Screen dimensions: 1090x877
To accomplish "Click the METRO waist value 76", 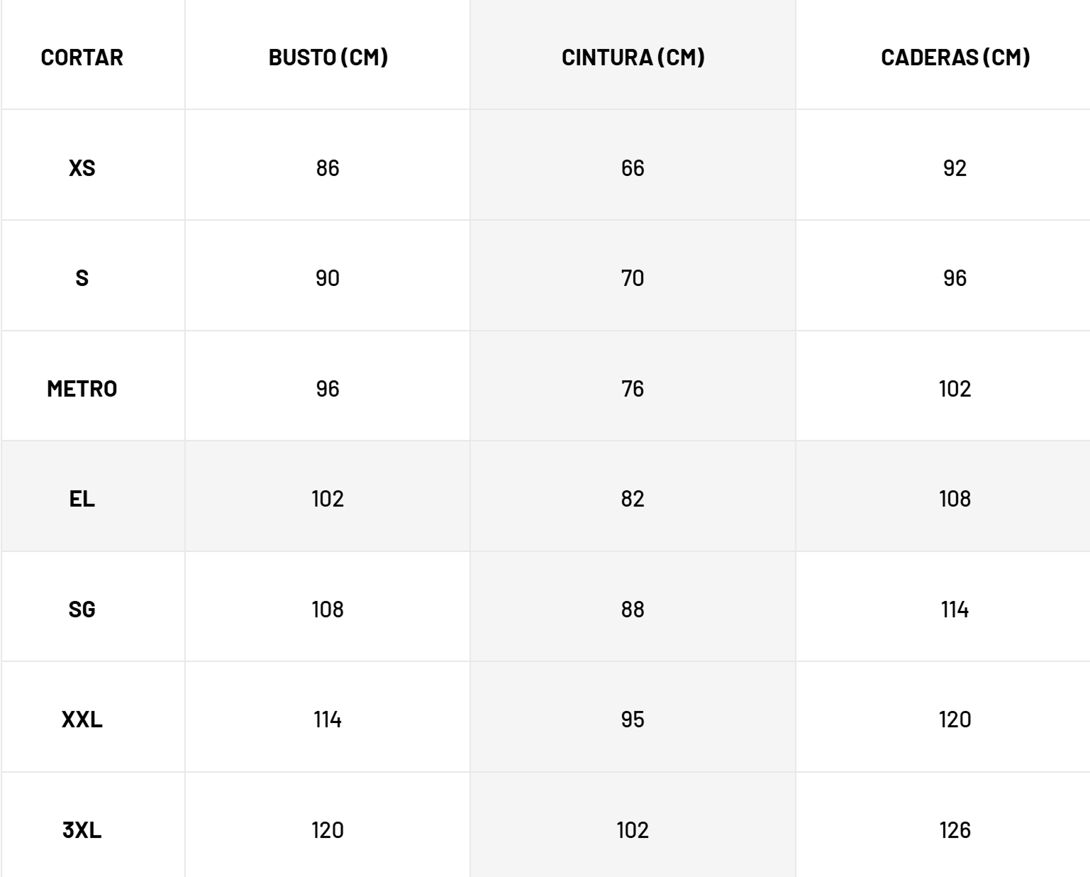I will click(633, 389).
